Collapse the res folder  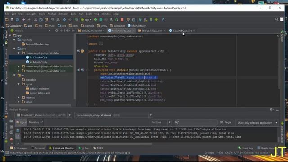click(14, 75)
